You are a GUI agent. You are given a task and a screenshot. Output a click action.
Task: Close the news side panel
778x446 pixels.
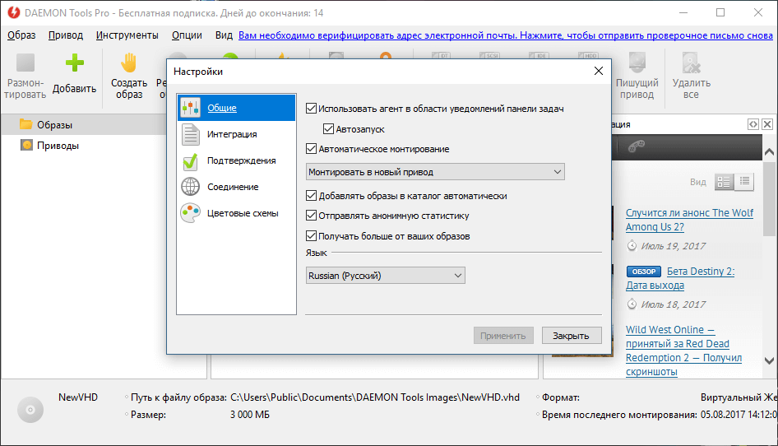[x=767, y=124]
